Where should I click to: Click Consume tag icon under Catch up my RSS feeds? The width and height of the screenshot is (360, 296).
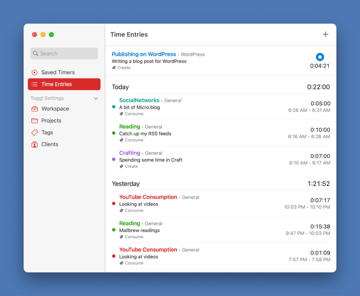(x=121, y=140)
